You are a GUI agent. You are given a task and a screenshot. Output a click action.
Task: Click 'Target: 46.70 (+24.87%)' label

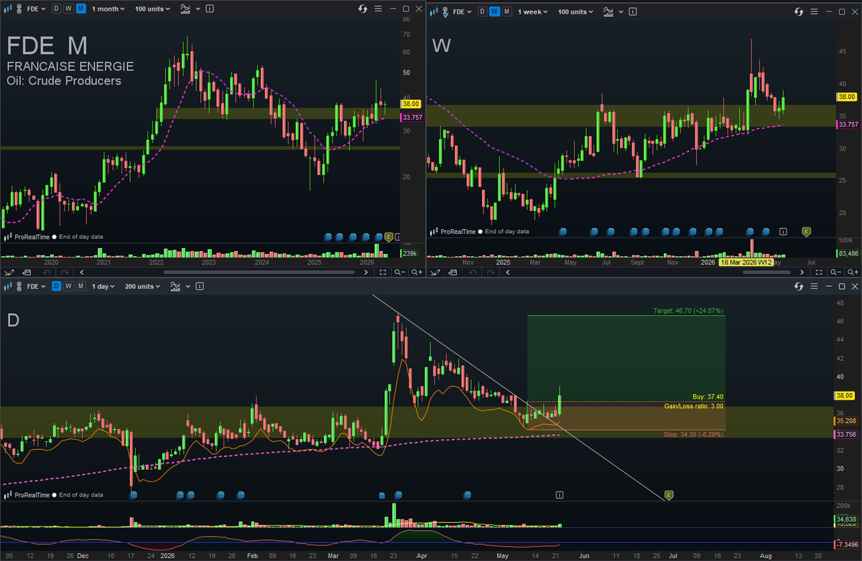(x=687, y=311)
